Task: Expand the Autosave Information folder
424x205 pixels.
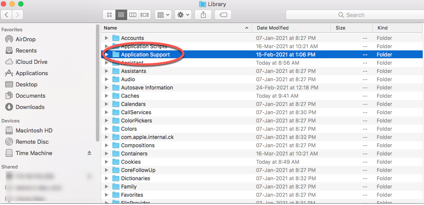Action: (106, 88)
